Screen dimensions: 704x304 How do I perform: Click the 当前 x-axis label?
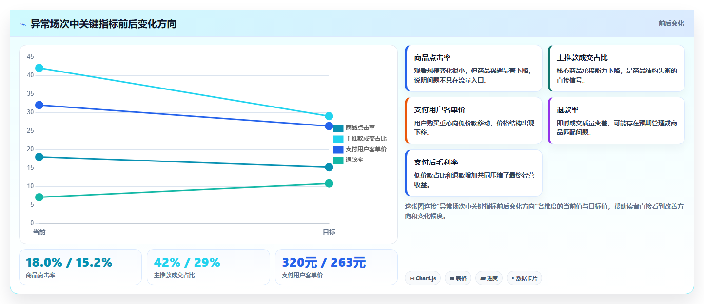click(39, 232)
